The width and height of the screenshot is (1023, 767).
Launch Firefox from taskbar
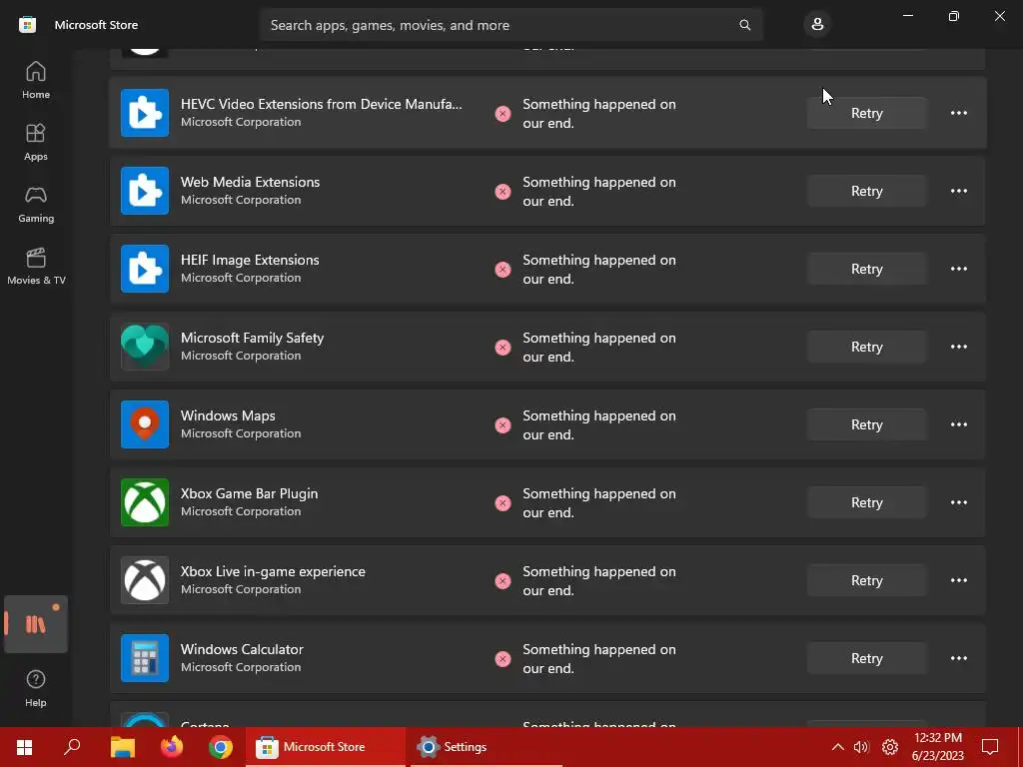tap(172, 747)
